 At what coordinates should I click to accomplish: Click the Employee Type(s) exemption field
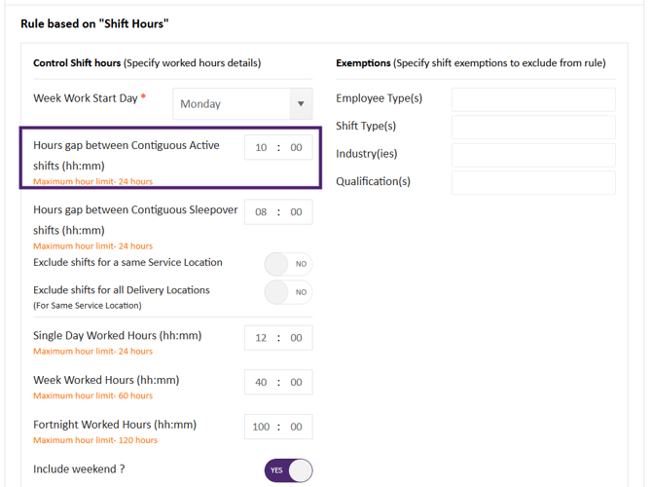pos(533,99)
